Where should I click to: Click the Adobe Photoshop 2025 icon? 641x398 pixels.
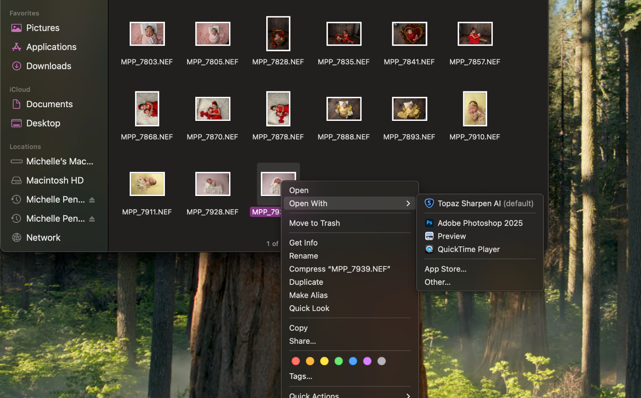tap(429, 223)
